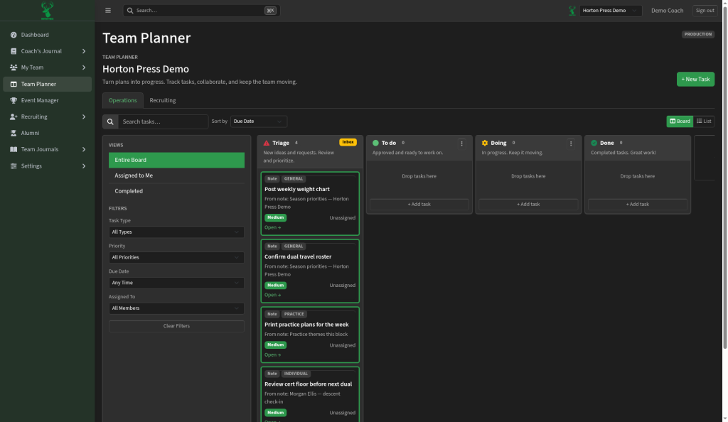Click the team deer icon beside Horton Press Demo selector
The image size is (728, 422).
tap(572, 10)
